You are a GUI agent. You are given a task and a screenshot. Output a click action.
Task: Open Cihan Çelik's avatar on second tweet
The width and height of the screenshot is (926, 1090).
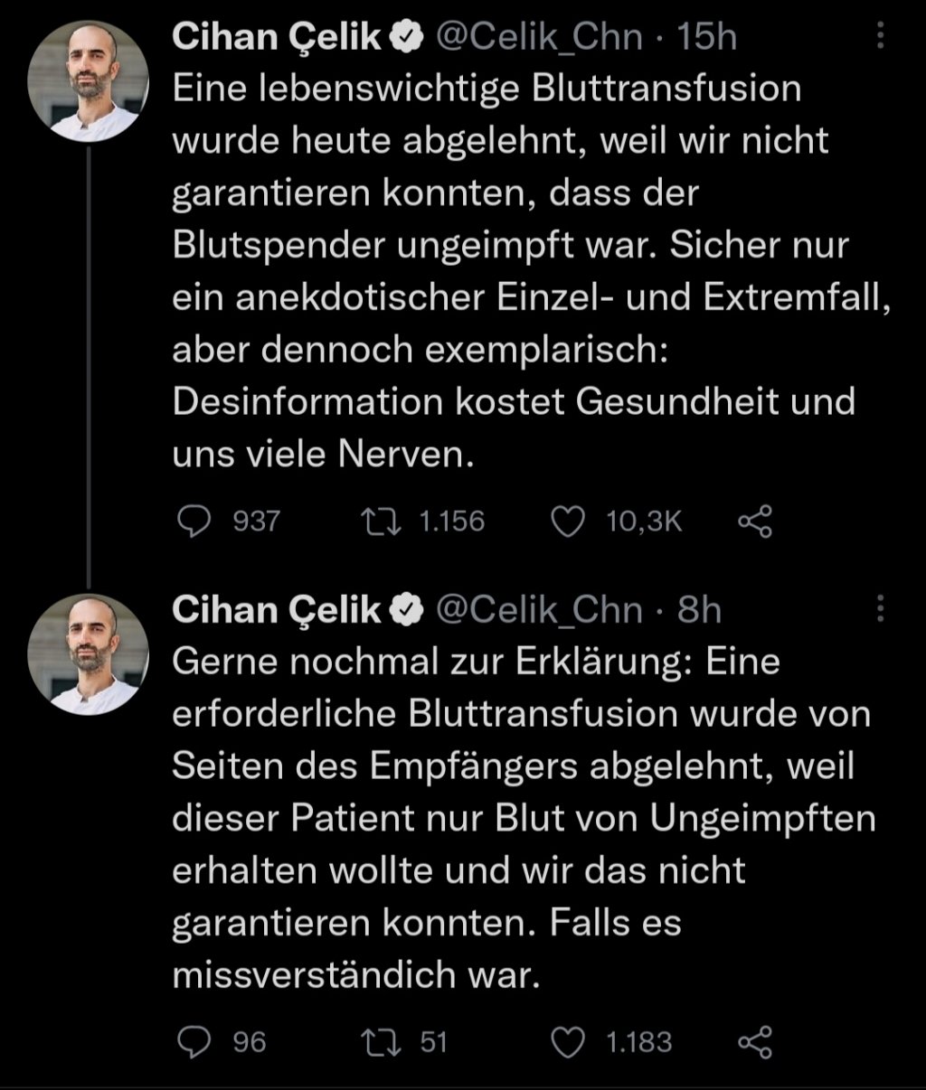tap(89, 655)
